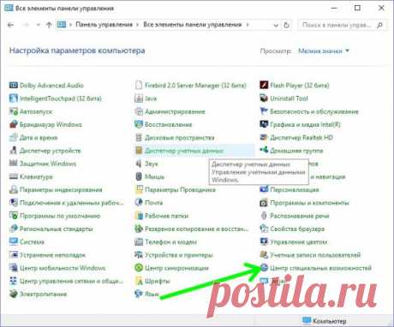Open the Восстановление icon
Viewport: 394px width, 327px height.
[139, 124]
